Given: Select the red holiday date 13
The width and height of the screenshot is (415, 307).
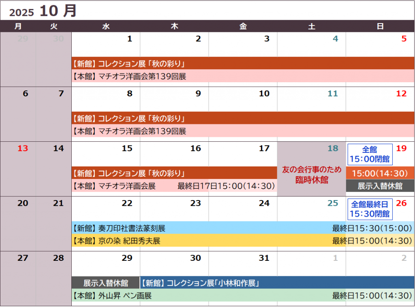Looking at the screenshot, I should [23, 149].
